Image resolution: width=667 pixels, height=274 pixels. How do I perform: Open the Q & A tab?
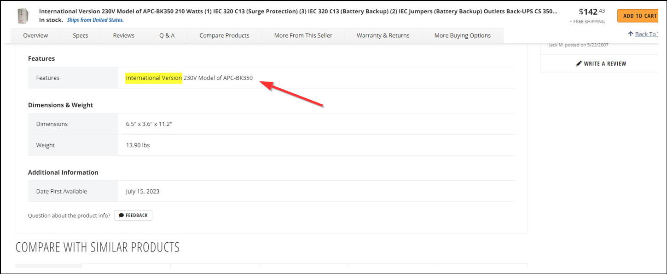166,35
